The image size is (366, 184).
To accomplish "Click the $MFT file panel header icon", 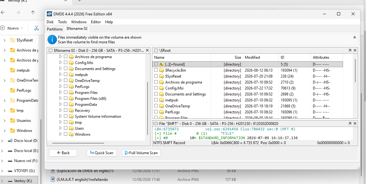I will tap(156, 124).
